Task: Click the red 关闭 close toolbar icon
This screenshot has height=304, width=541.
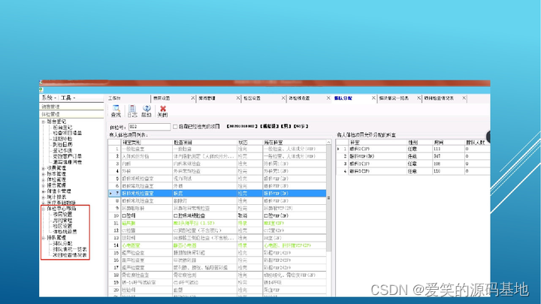Action: point(162,111)
